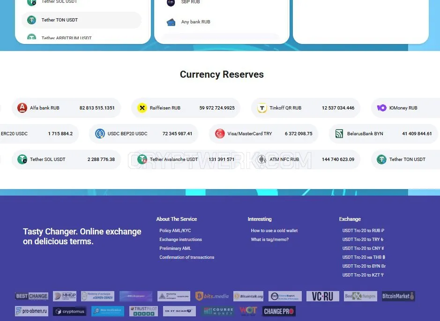Click the ЮMoney purple icon

(381, 108)
